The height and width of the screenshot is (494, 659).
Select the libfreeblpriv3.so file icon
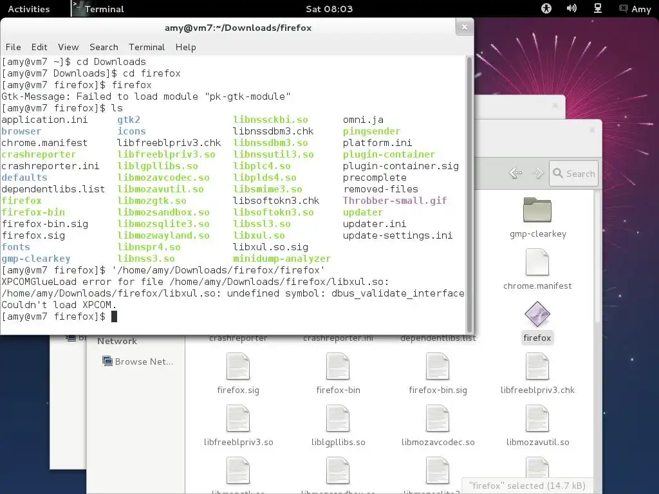(x=238, y=418)
